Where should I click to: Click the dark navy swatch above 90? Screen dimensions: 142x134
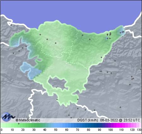pos(99,125)
